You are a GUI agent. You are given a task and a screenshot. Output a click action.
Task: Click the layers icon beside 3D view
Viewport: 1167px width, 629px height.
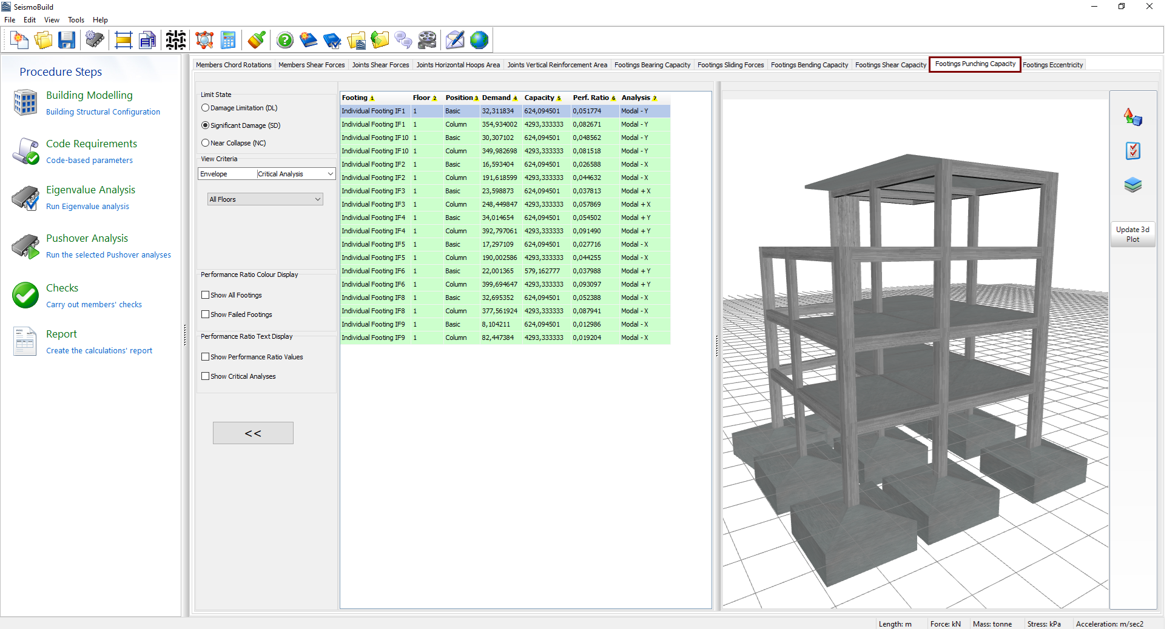tap(1132, 185)
